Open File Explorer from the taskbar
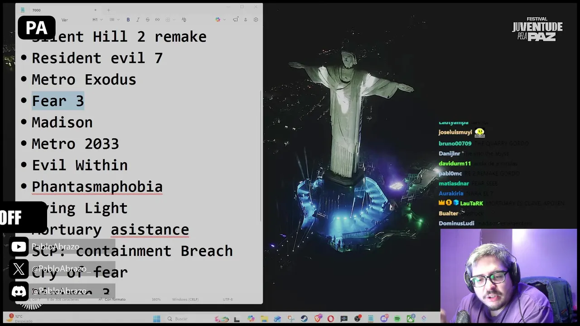The image size is (580, 326). pyautogui.click(x=264, y=319)
